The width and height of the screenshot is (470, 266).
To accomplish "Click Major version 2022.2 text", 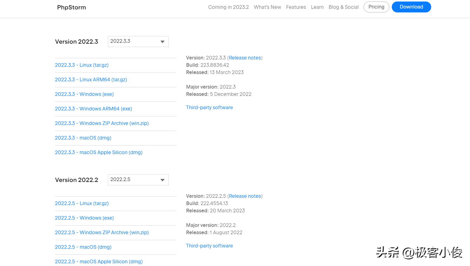I will coord(211,225).
